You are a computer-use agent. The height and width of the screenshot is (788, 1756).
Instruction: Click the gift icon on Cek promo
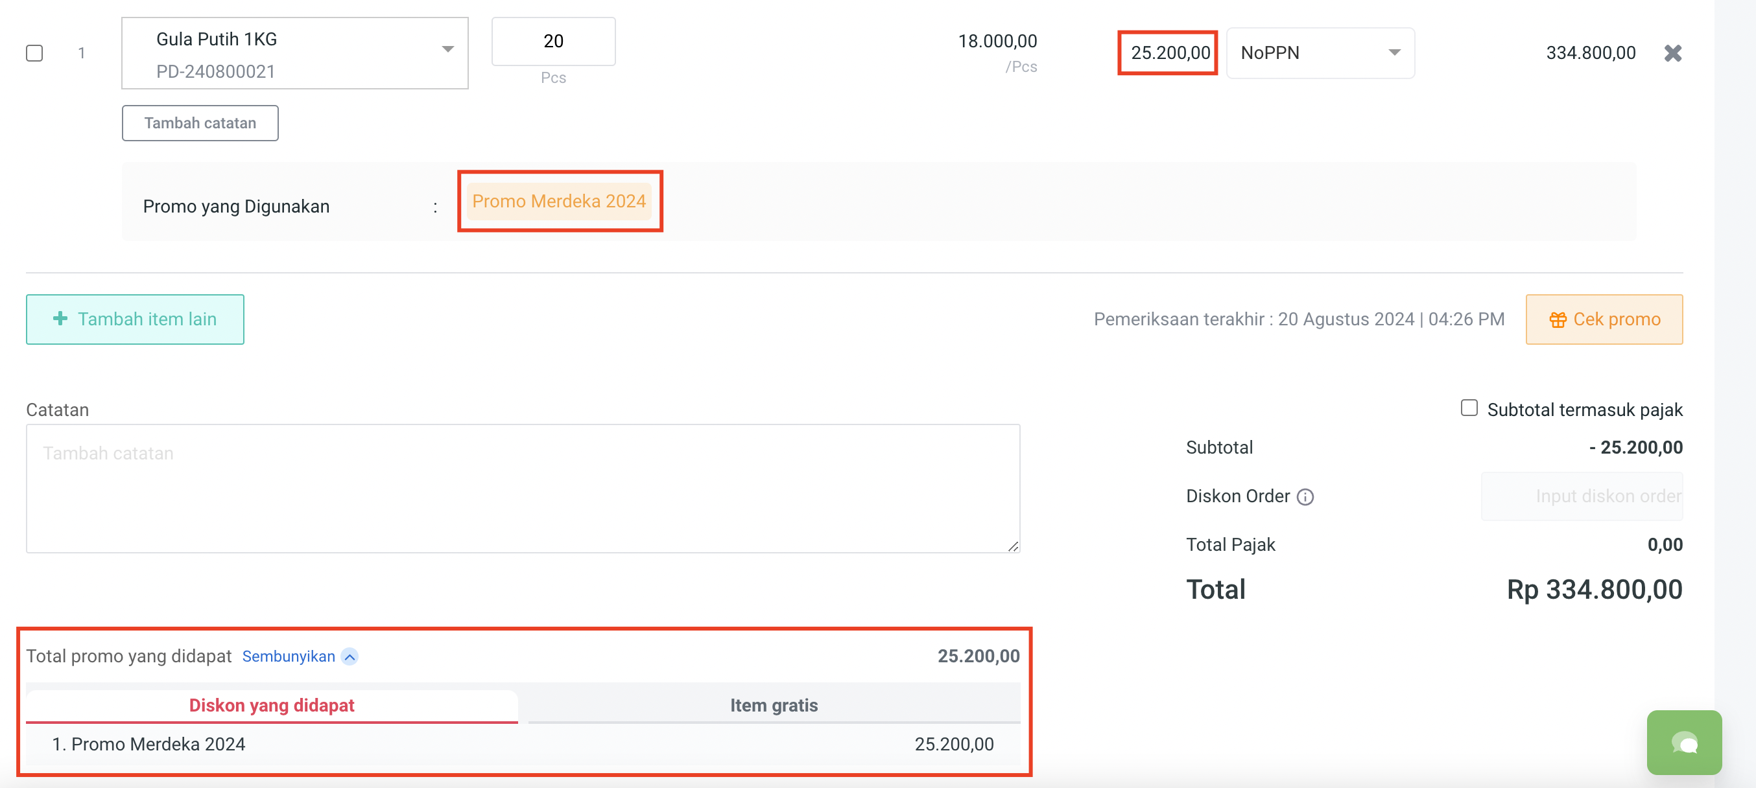[x=1558, y=319]
